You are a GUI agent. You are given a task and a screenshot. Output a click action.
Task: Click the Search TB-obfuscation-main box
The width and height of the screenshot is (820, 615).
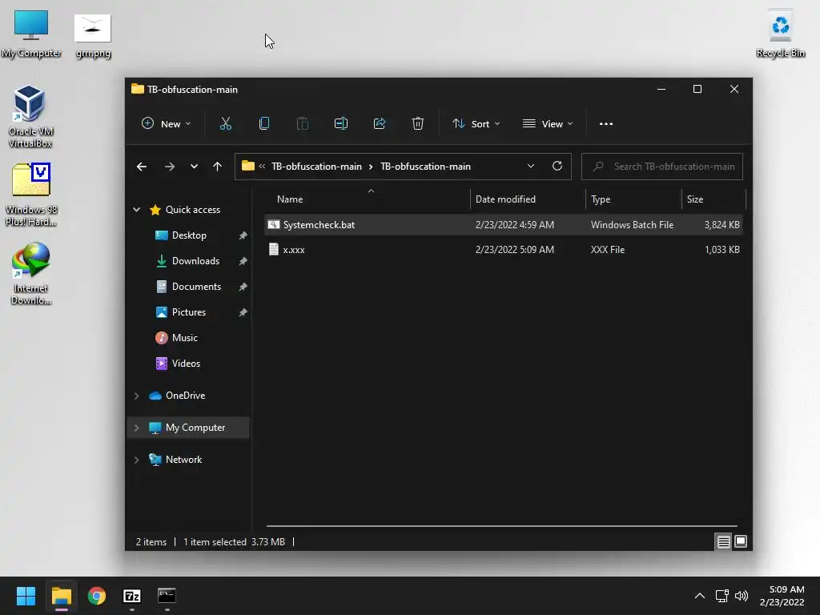click(662, 167)
